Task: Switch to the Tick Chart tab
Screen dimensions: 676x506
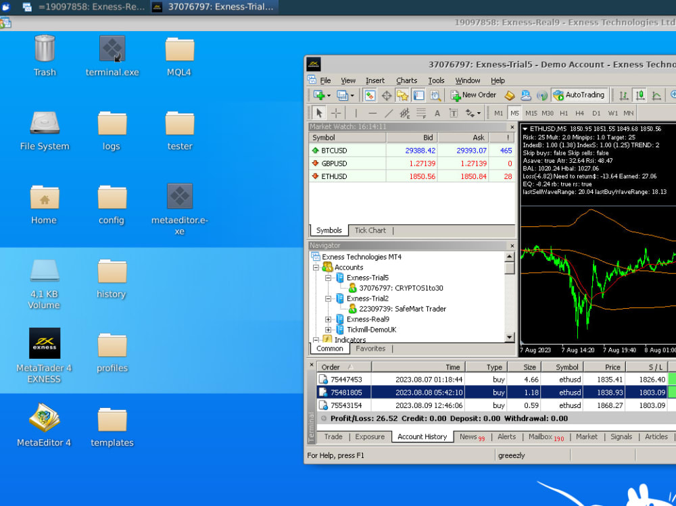Action: 370,230
